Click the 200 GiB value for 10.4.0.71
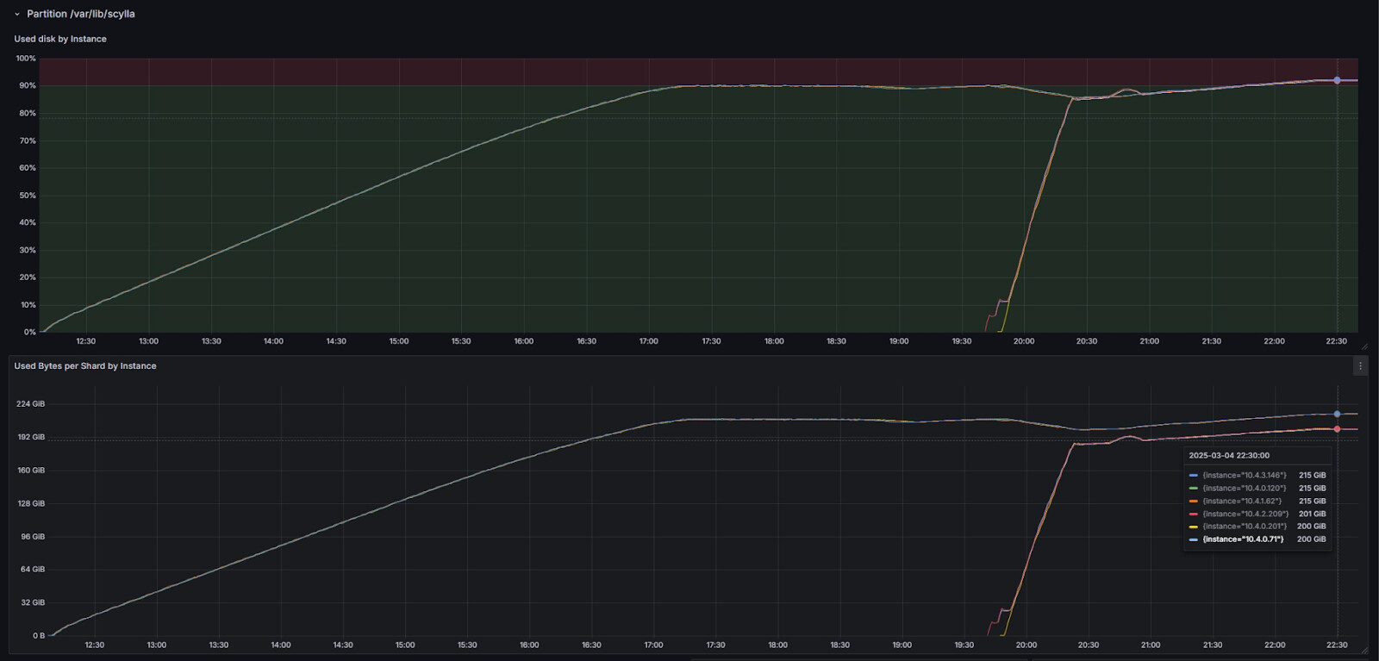 (1312, 539)
